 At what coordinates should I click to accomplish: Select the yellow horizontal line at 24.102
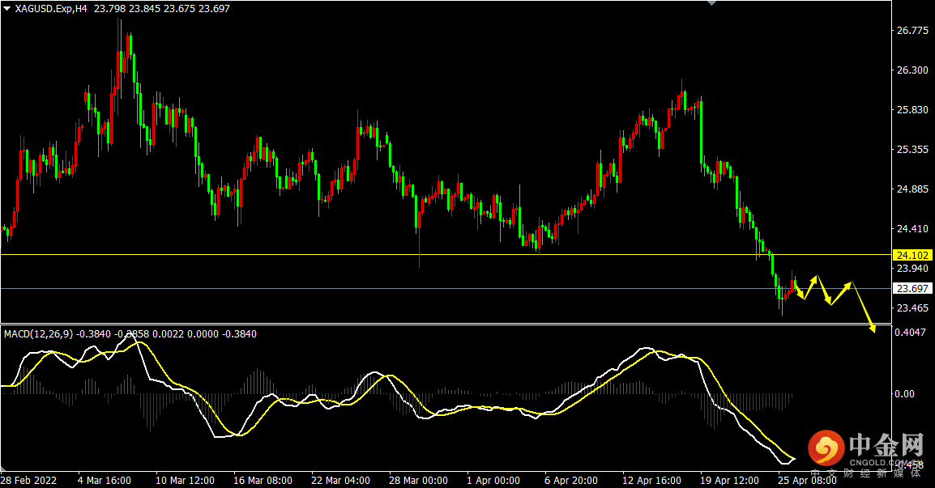[405, 255]
